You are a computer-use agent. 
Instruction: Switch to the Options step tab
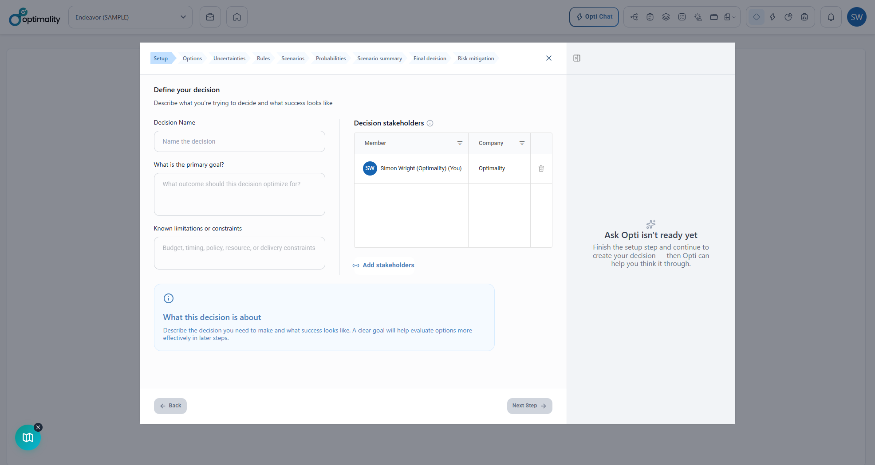[192, 59]
